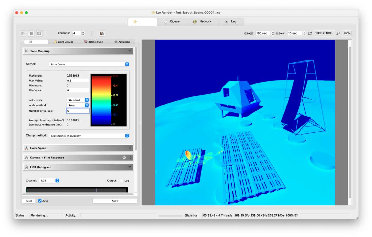Click the Max Value input field
The height and width of the screenshot is (237, 372).
click(78, 81)
